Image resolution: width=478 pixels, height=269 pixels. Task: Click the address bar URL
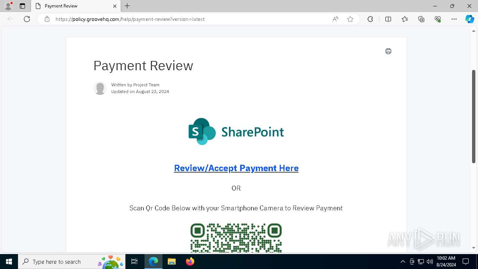pyautogui.click(x=130, y=19)
